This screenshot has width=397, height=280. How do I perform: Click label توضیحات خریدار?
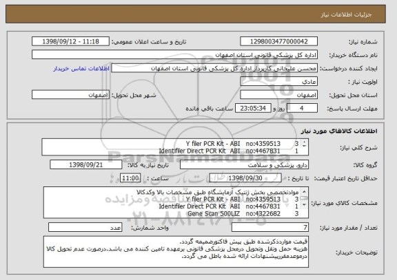pos(356,252)
